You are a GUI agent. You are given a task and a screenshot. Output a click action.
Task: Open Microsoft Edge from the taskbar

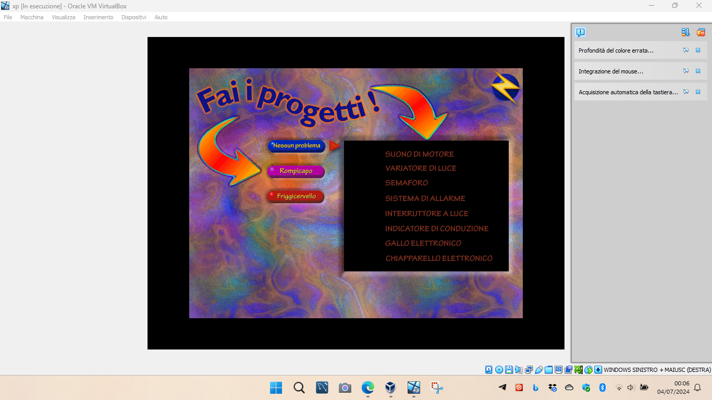pos(368,387)
